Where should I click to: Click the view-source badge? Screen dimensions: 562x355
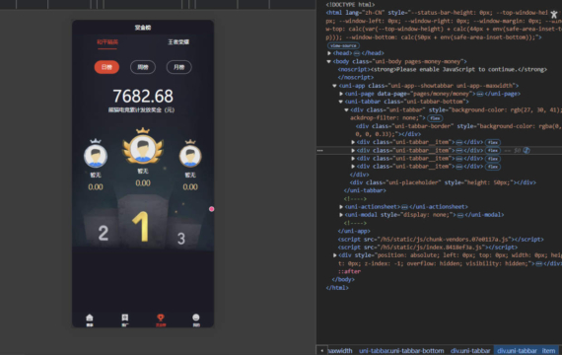click(343, 45)
